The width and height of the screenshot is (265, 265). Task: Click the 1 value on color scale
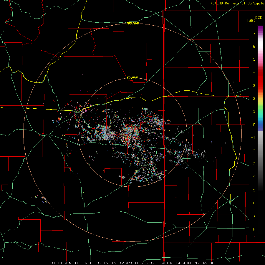[x=254, y=112]
